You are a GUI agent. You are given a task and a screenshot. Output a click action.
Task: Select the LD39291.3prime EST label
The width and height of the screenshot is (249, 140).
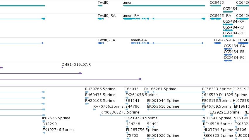[x=224, y=113]
